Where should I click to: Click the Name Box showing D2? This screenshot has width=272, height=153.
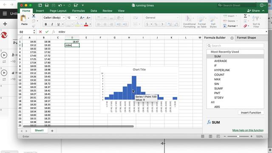point(25,32)
